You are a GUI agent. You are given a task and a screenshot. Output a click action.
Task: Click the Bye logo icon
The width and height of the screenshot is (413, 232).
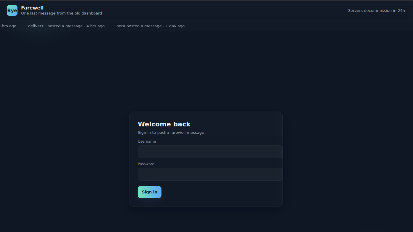pos(12,10)
